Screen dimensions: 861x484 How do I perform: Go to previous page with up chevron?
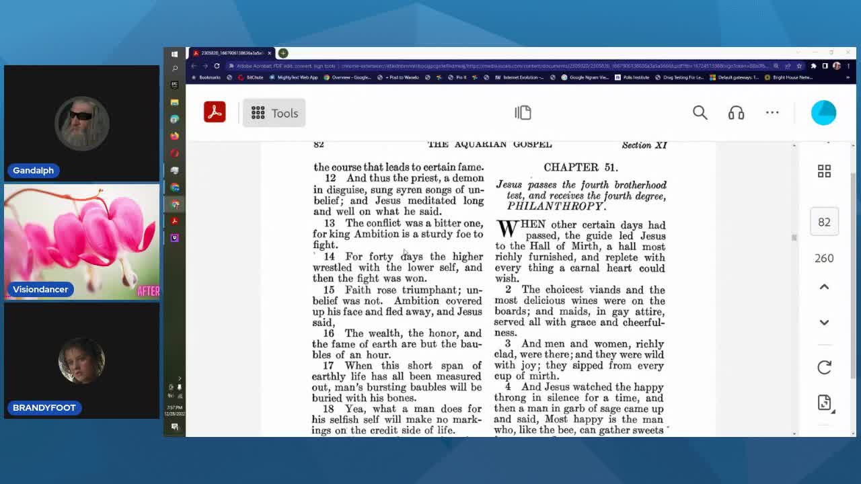point(824,287)
